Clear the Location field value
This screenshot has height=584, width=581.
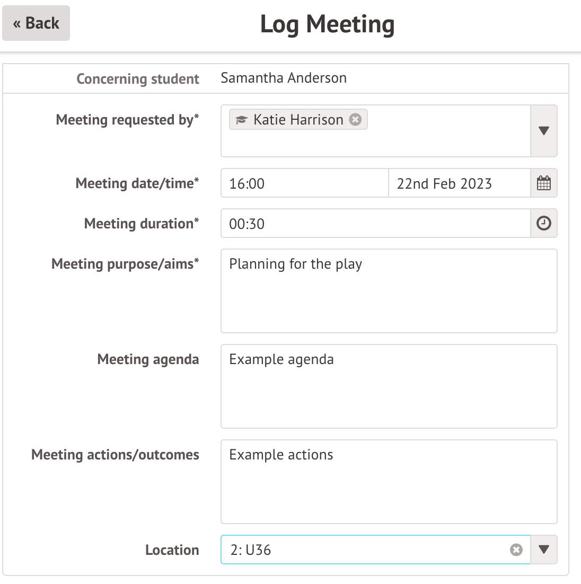pyautogui.click(x=516, y=550)
